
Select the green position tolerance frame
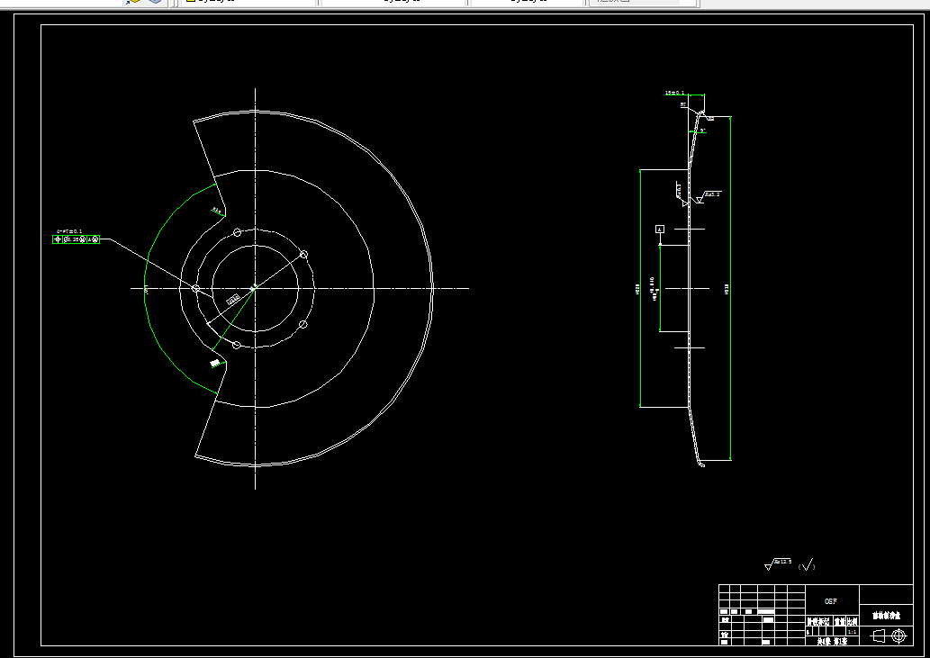click(x=76, y=239)
